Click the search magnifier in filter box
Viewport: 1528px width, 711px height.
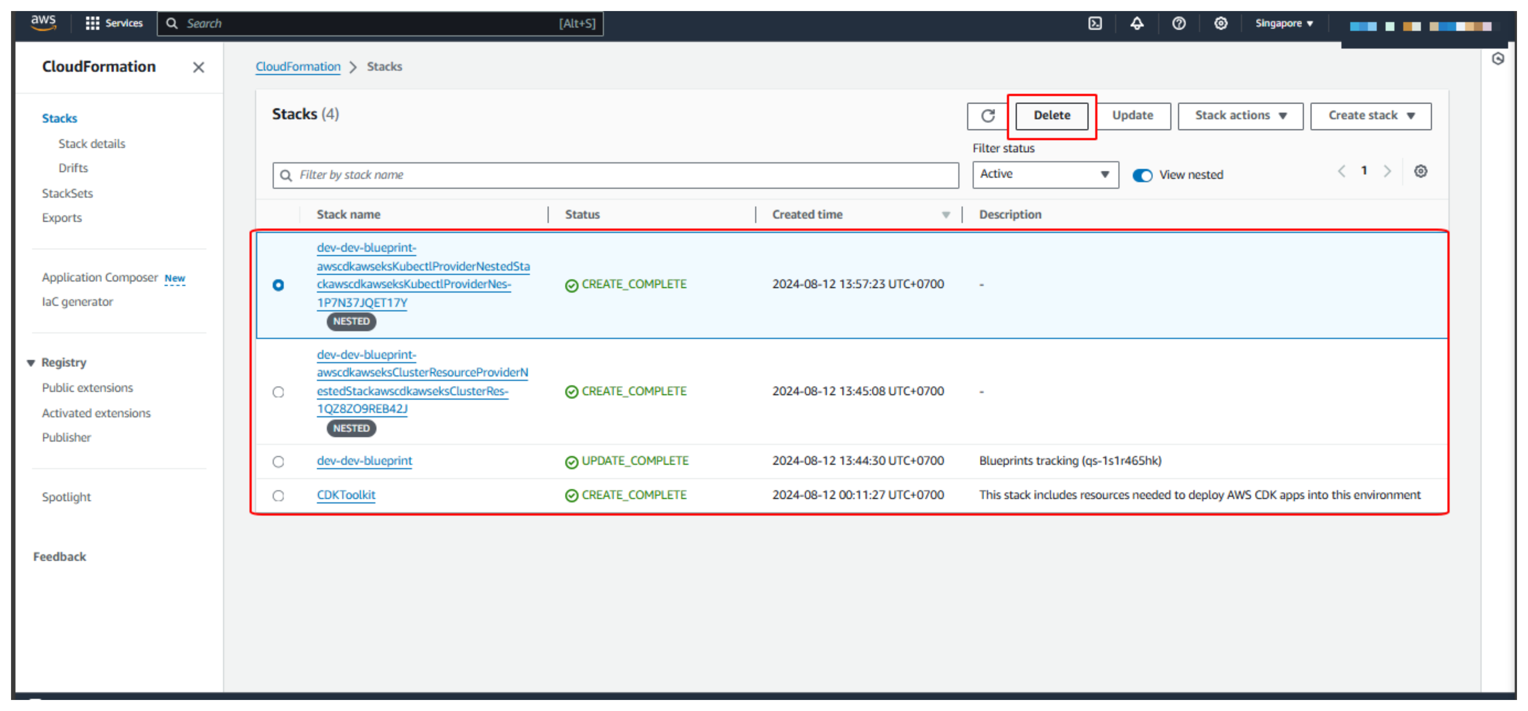(286, 176)
